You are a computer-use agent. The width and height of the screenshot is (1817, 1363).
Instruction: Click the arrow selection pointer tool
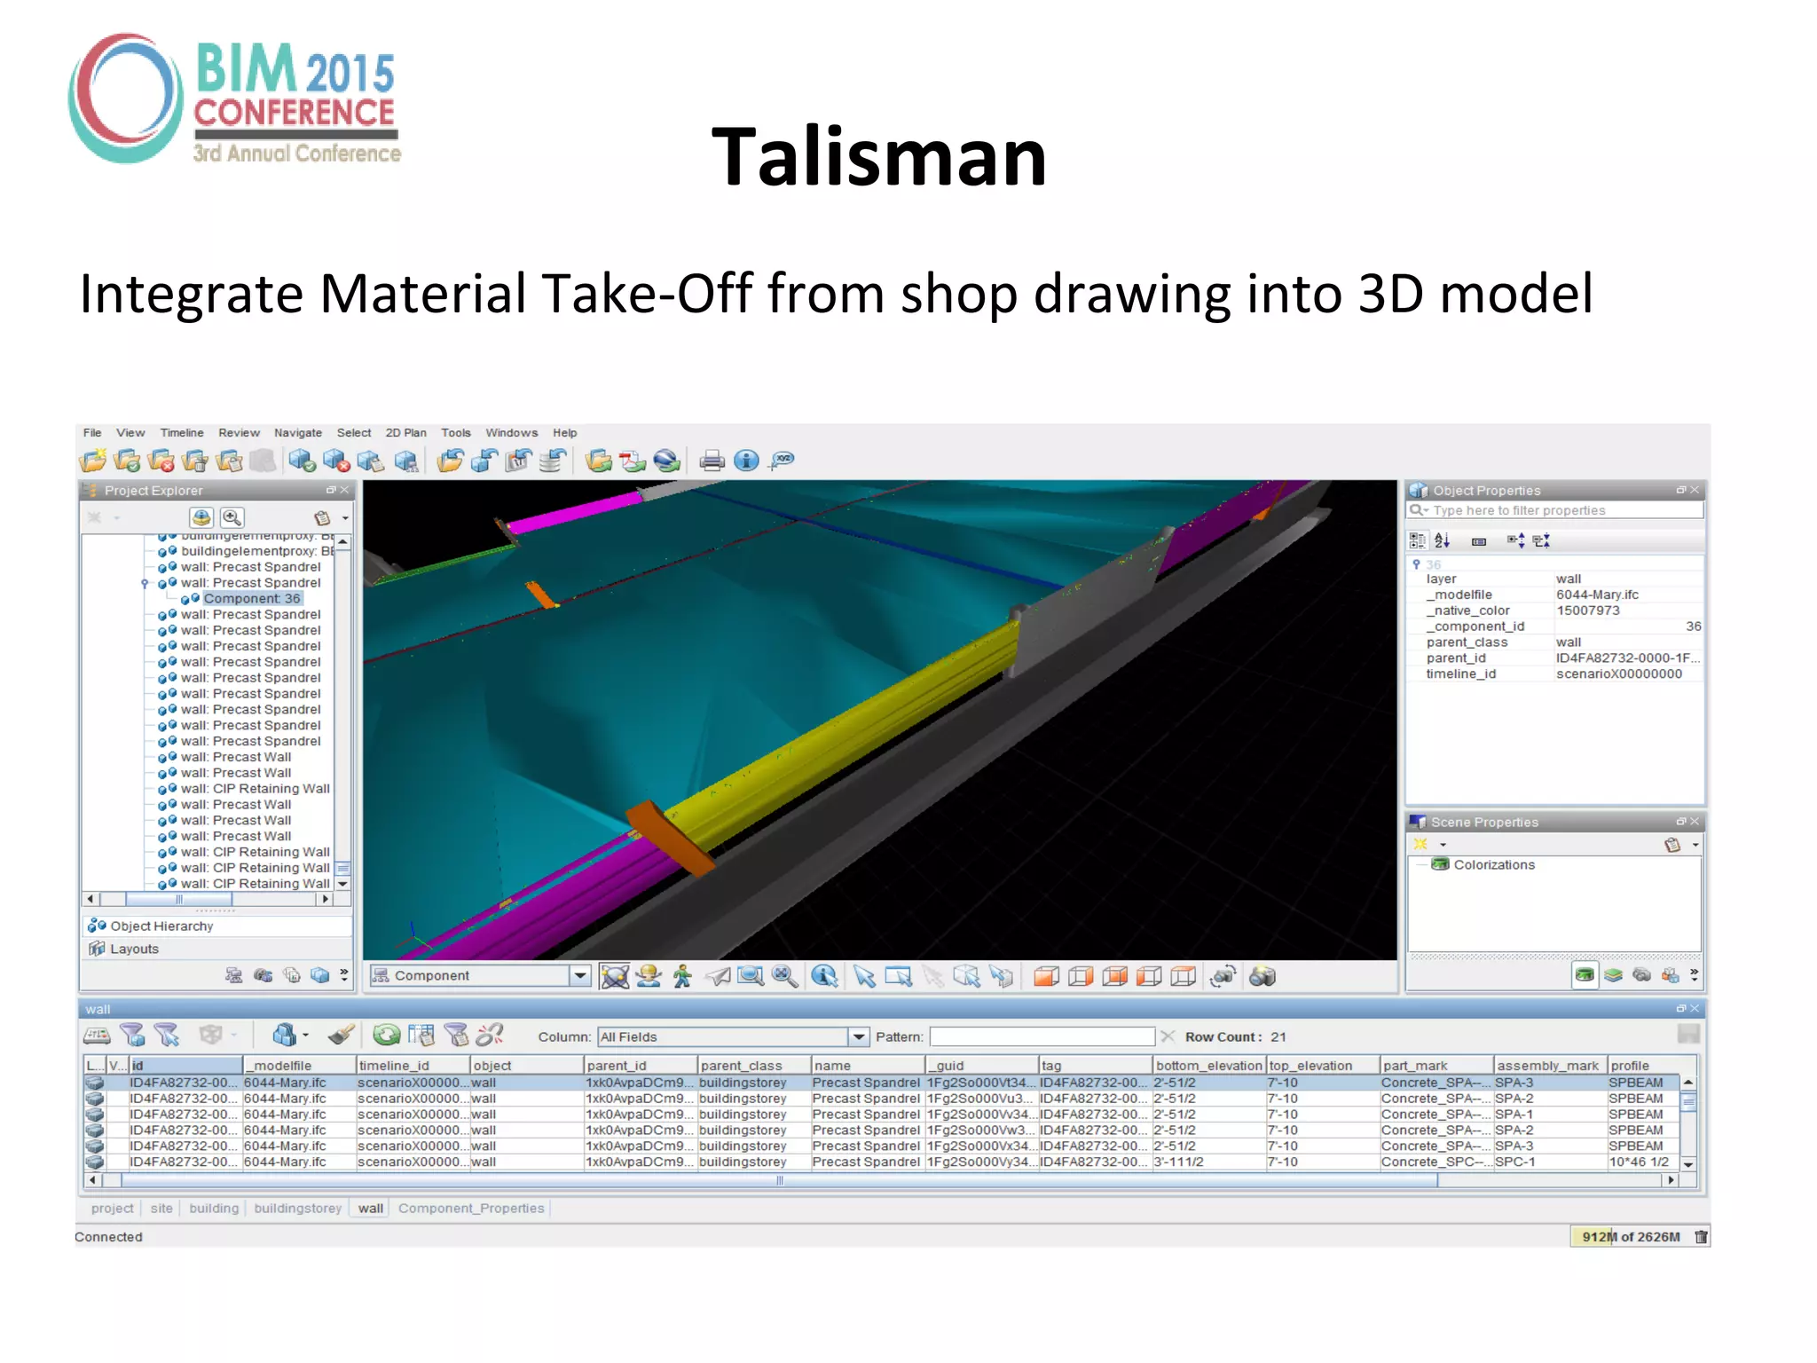(x=864, y=976)
